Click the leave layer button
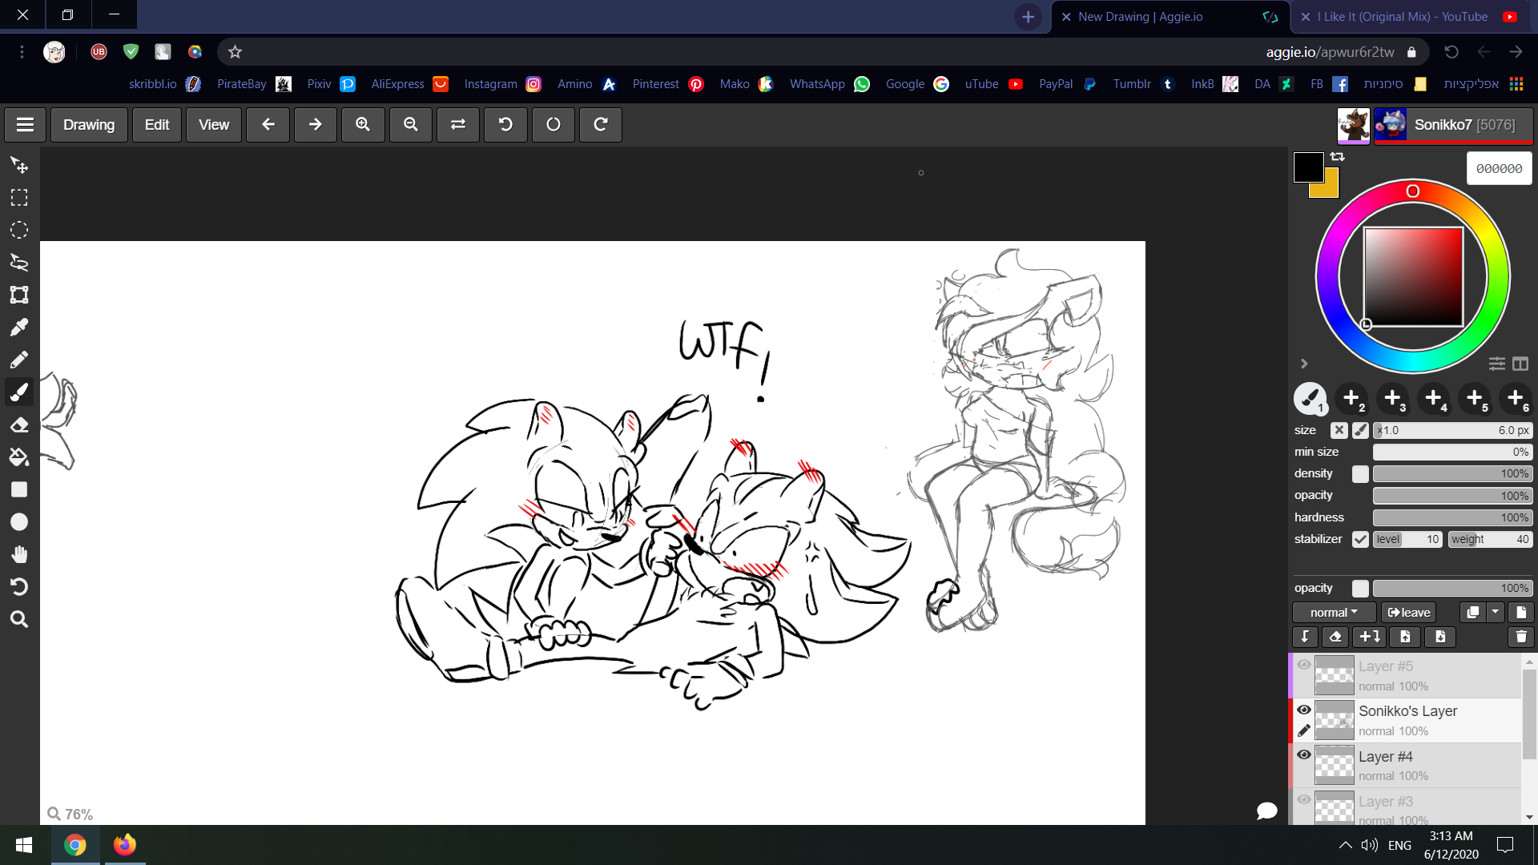This screenshot has height=865, width=1538. pos(1409,613)
